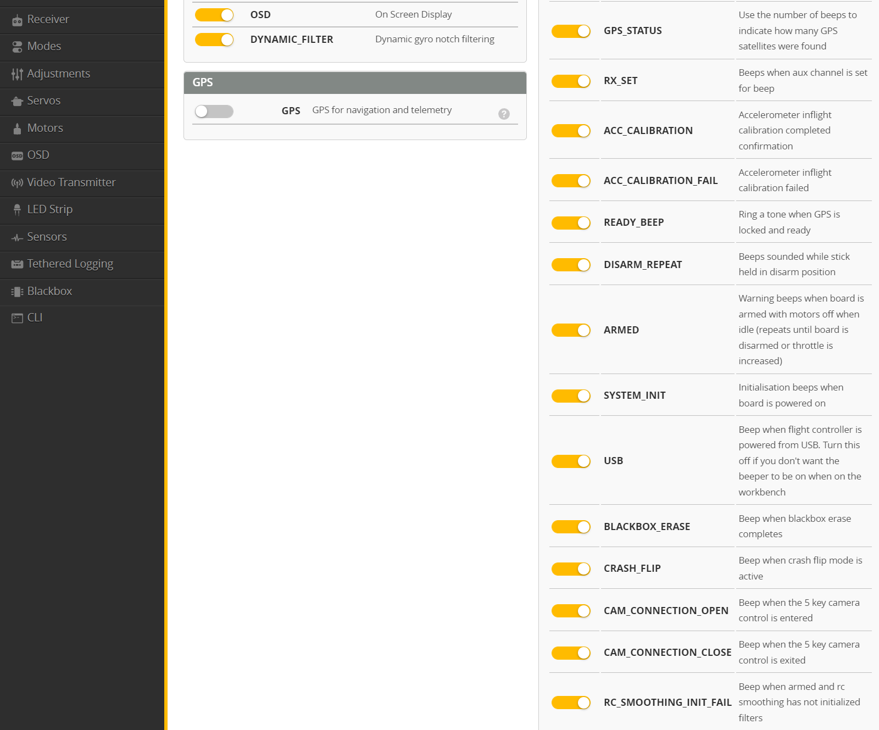
Task: Click the CLI terminal icon
Action: 17,318
